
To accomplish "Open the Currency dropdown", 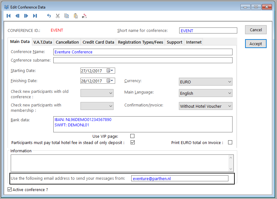I will (x=205, y=82).
